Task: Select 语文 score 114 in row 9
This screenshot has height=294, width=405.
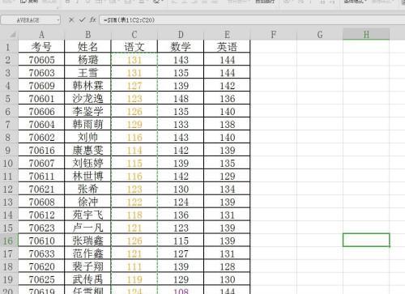Action: [134, 150]
